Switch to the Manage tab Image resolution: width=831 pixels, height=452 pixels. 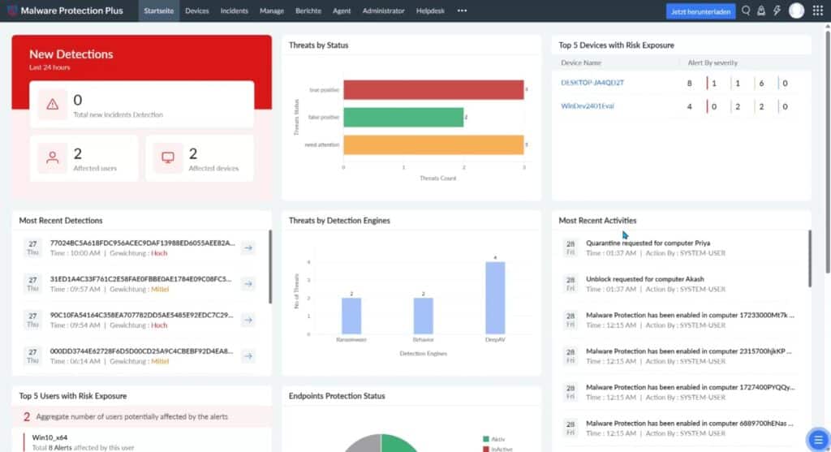(x=272, y=11)
